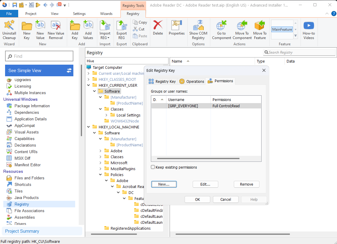Click the New Value ribbon icon
The height and width of the screenshot is (244, 337).
click(x=40, y=30)
